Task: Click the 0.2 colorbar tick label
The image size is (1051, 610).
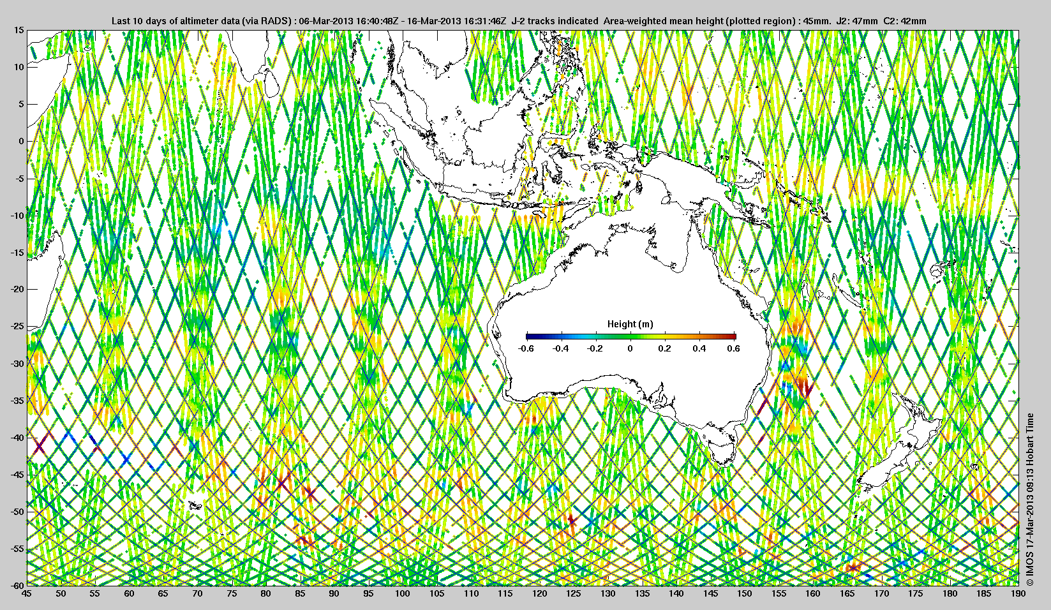Action: [665, 348]
